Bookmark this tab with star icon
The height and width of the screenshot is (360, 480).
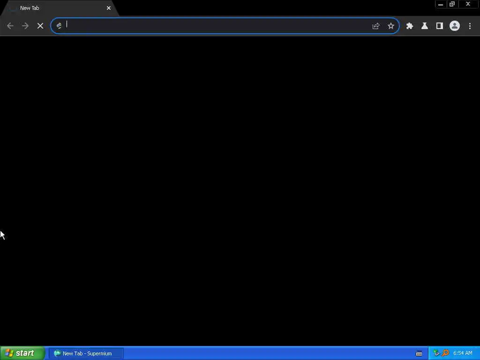tap(391, 26)
